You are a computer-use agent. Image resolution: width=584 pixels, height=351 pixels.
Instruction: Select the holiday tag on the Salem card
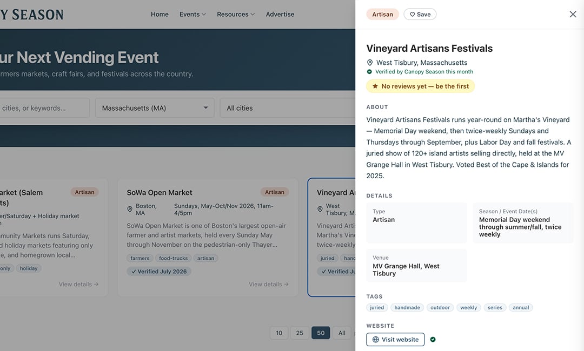[x=29, y=268]
